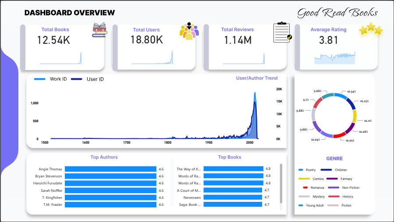Click the DASHBOARD OVERVIEW title

pos(70,13)
